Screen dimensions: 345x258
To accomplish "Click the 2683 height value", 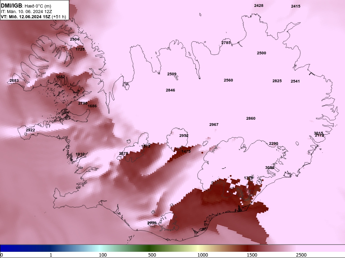I will 14,80.
